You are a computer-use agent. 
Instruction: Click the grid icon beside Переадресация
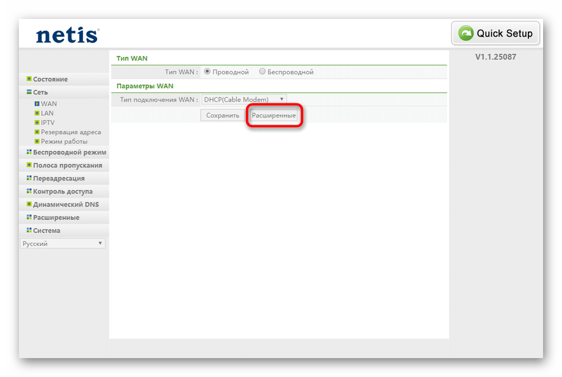coord(29,178)
